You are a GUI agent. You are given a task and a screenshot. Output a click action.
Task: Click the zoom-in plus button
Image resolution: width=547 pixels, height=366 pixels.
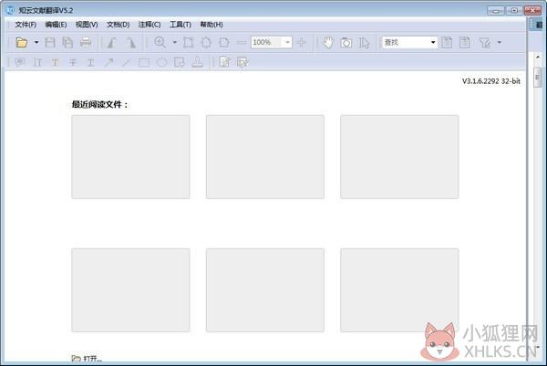pyautogui.click(x=302, y=43)
